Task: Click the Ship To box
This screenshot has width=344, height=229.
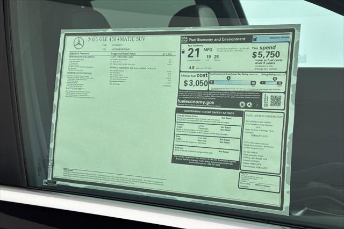Action: coord(259,182)
